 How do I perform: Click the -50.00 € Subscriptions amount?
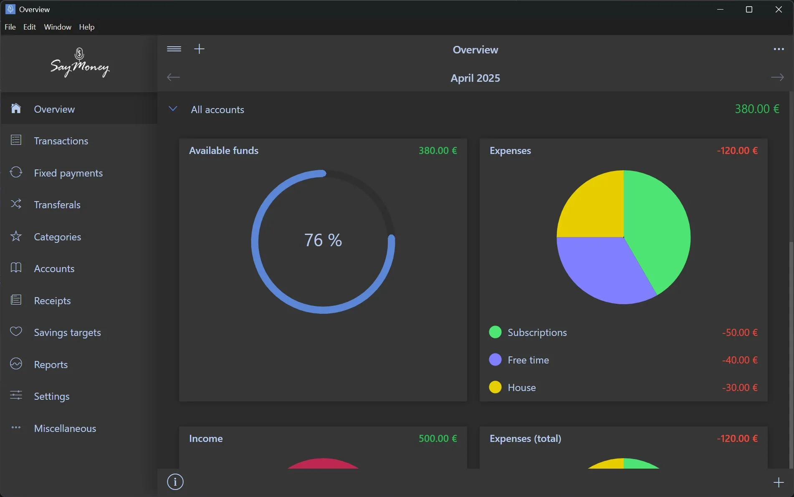[x=739, y=333]
